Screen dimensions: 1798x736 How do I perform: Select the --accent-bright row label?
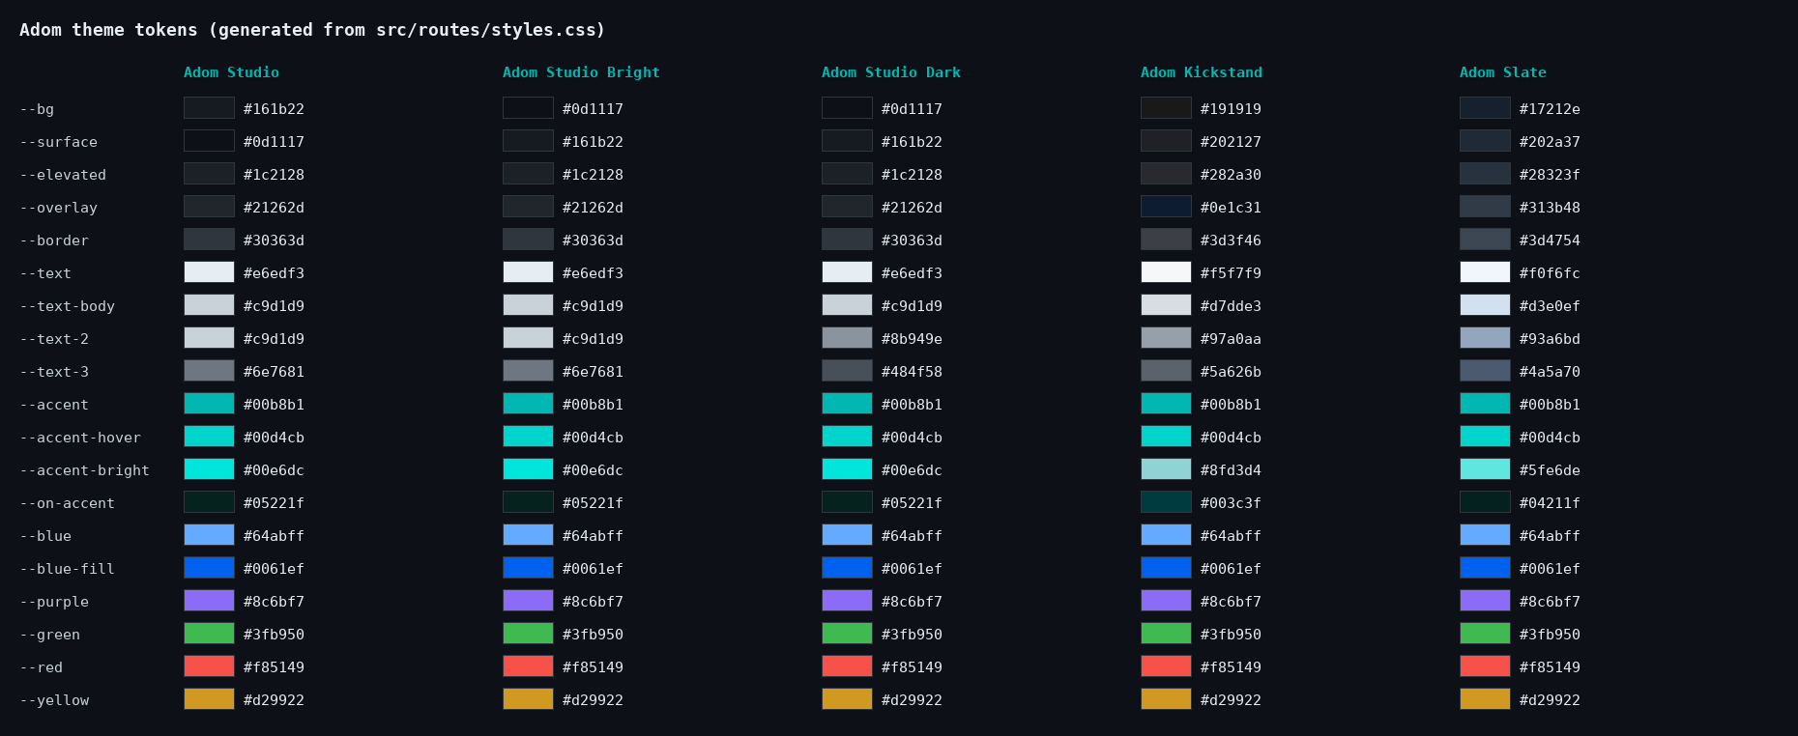[84, 470]
